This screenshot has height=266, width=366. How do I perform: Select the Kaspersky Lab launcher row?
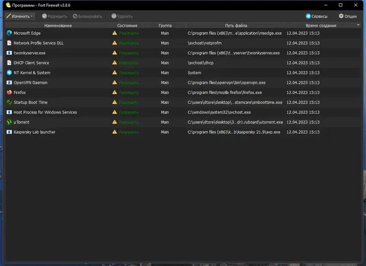tap(183, 132)
